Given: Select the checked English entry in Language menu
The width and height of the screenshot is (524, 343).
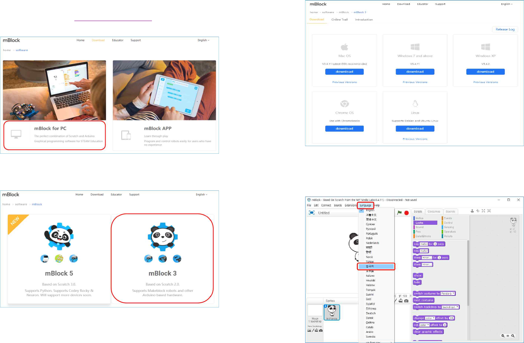Looking at the screenshot, I should 376,210.
